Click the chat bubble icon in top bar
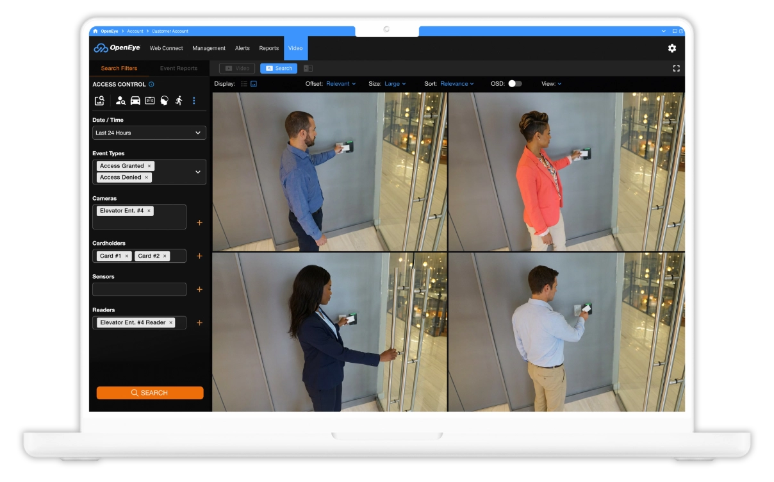The width and height of the screenshot is (774, 482). (x=675, y=31)
